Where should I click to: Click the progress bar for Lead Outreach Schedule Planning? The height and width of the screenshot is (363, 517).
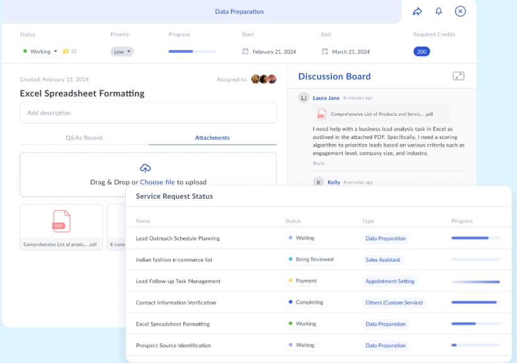[475, 238]
